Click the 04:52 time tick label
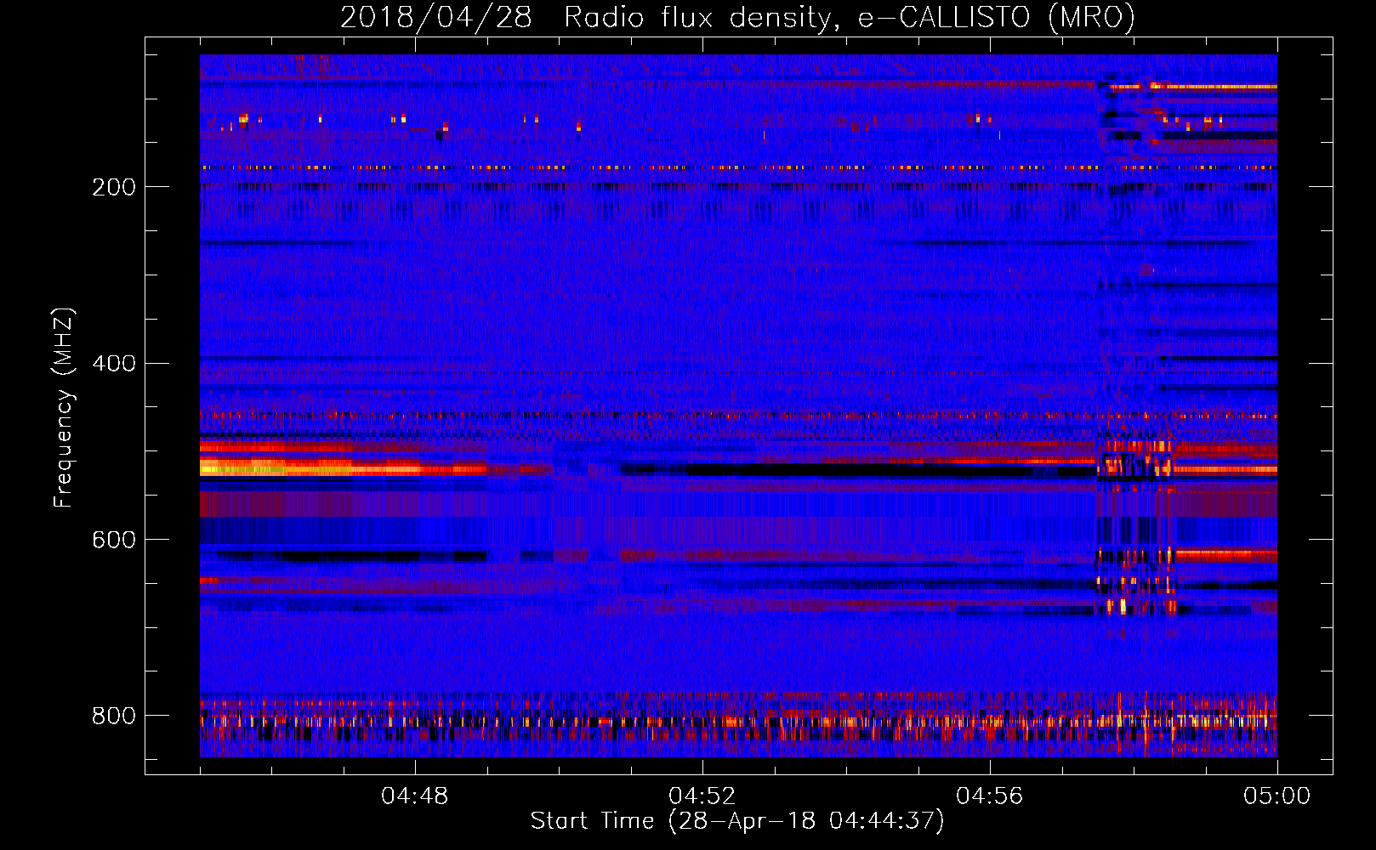Viewport: 1376px width, 850px height. (702, 796)
